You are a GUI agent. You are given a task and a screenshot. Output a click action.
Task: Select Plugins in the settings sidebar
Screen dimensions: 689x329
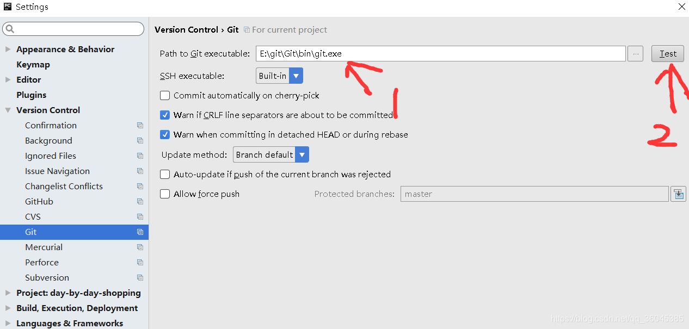click(31, 95)
